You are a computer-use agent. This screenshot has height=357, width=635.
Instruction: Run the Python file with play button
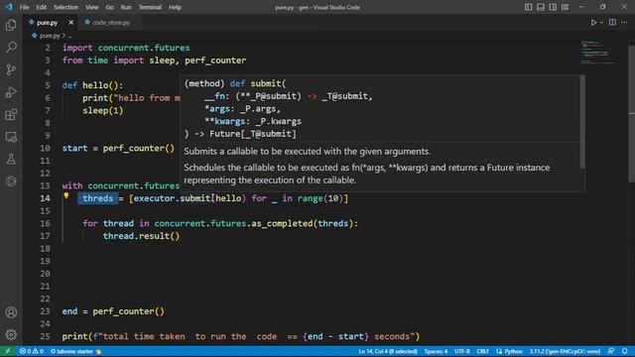tap(593, 23)
